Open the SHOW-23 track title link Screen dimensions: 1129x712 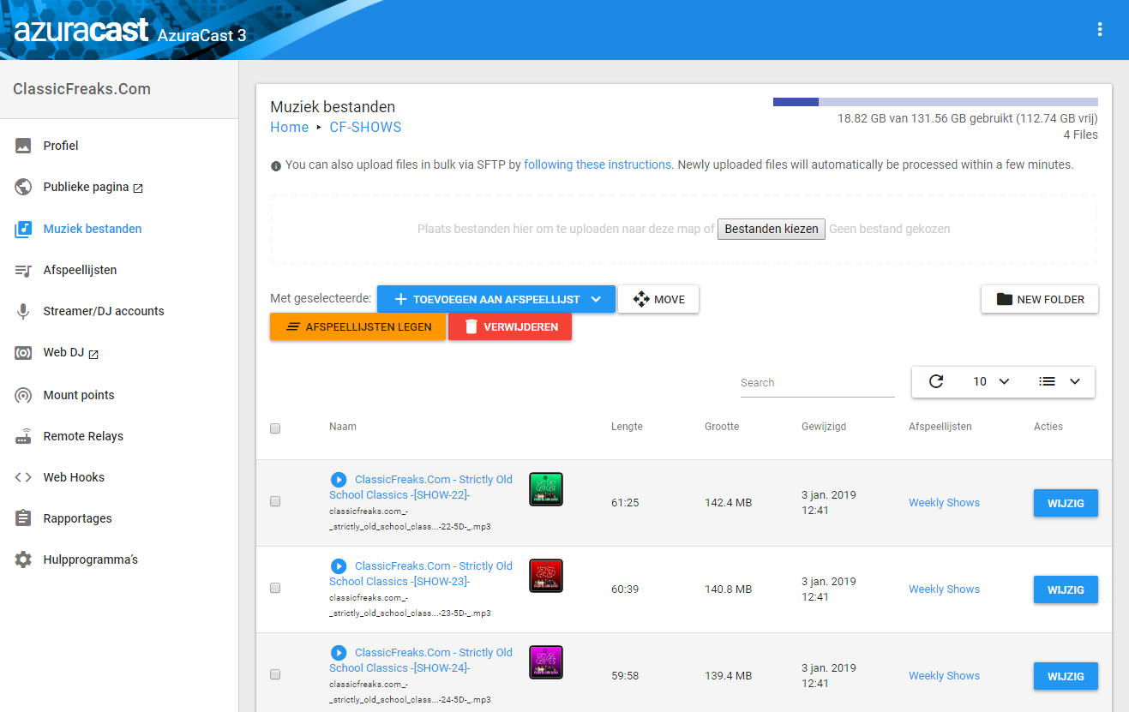tap(421, 574)
